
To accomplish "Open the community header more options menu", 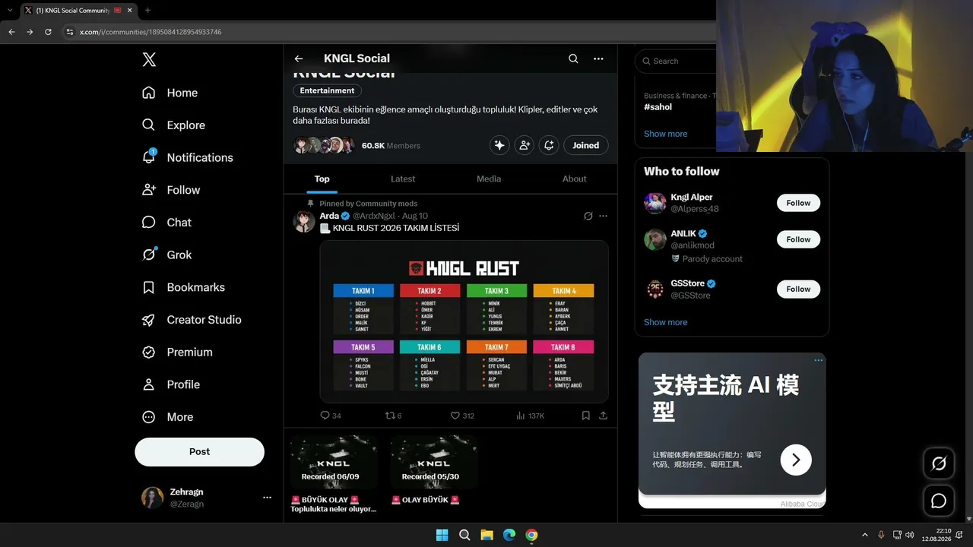I will click(x=598, y=58).
